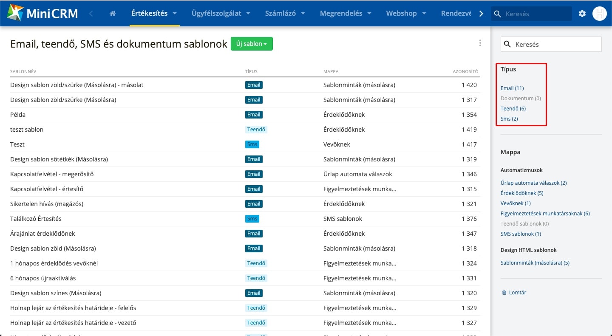Filter by type Email (11)

pyautogui.click(x=512, y=88)
